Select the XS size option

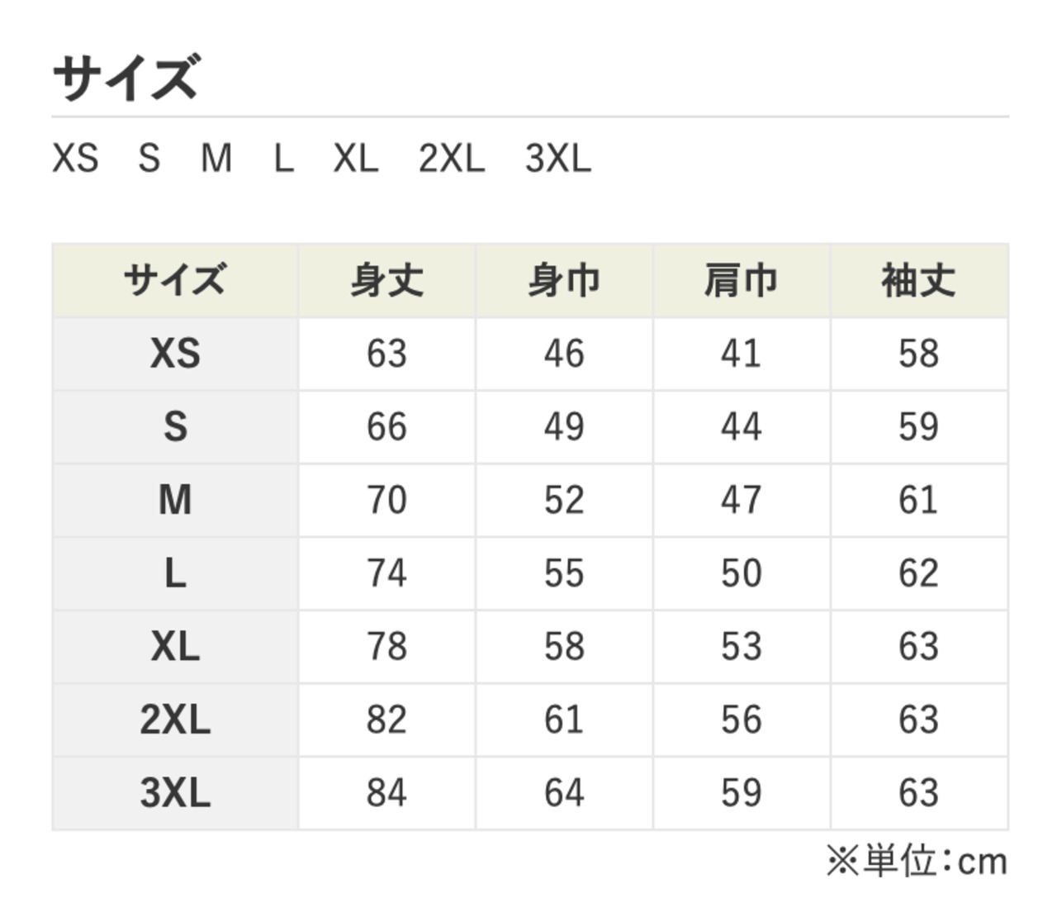[75, 158]
